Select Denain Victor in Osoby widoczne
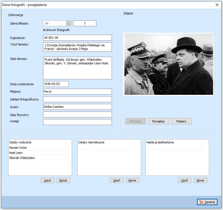The width and height of the screenshot is (223, 210). pos(37,148)
